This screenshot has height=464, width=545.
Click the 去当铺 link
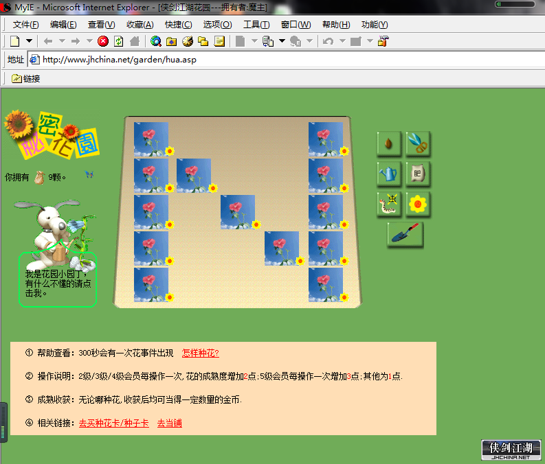coord(170,424)
